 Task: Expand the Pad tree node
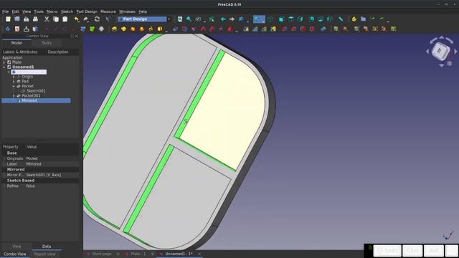click(14, 81)
